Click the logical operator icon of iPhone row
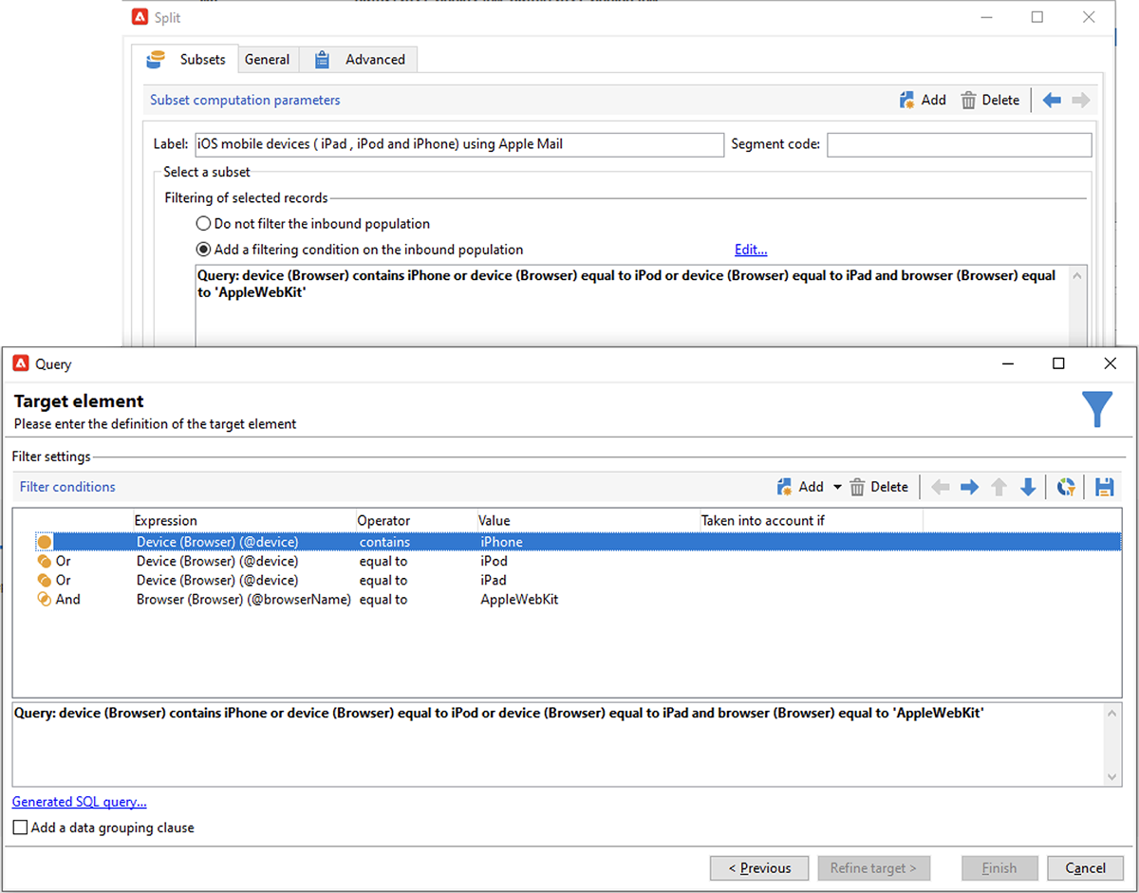Screen dimensions: 1139x893 coord(45,542)
